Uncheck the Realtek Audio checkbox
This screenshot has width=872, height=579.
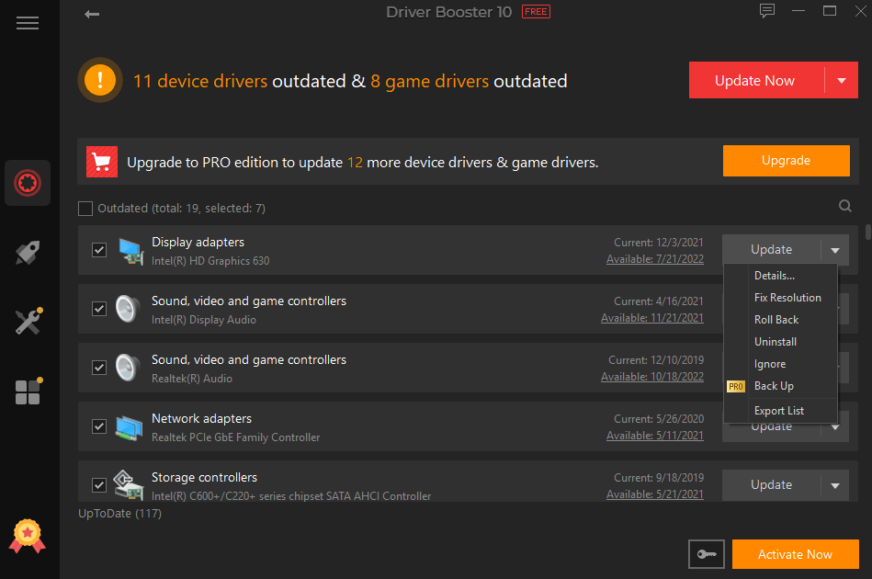click(99, 368)
